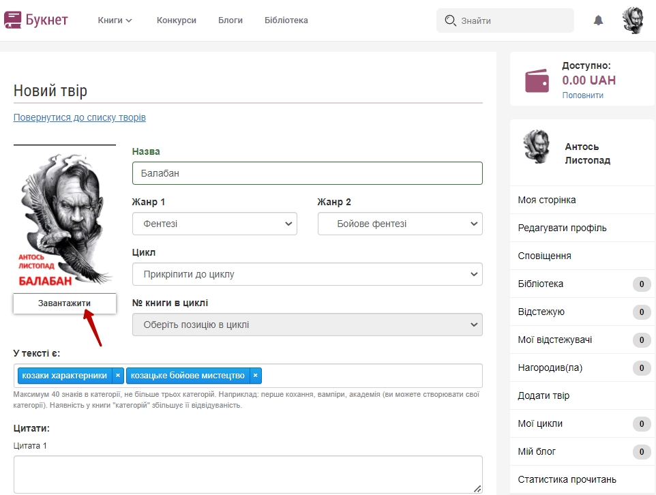Open sidebar 'Бібліотека' entry
This screenshot has height=495, width=656.
click(x=582, y=284)
